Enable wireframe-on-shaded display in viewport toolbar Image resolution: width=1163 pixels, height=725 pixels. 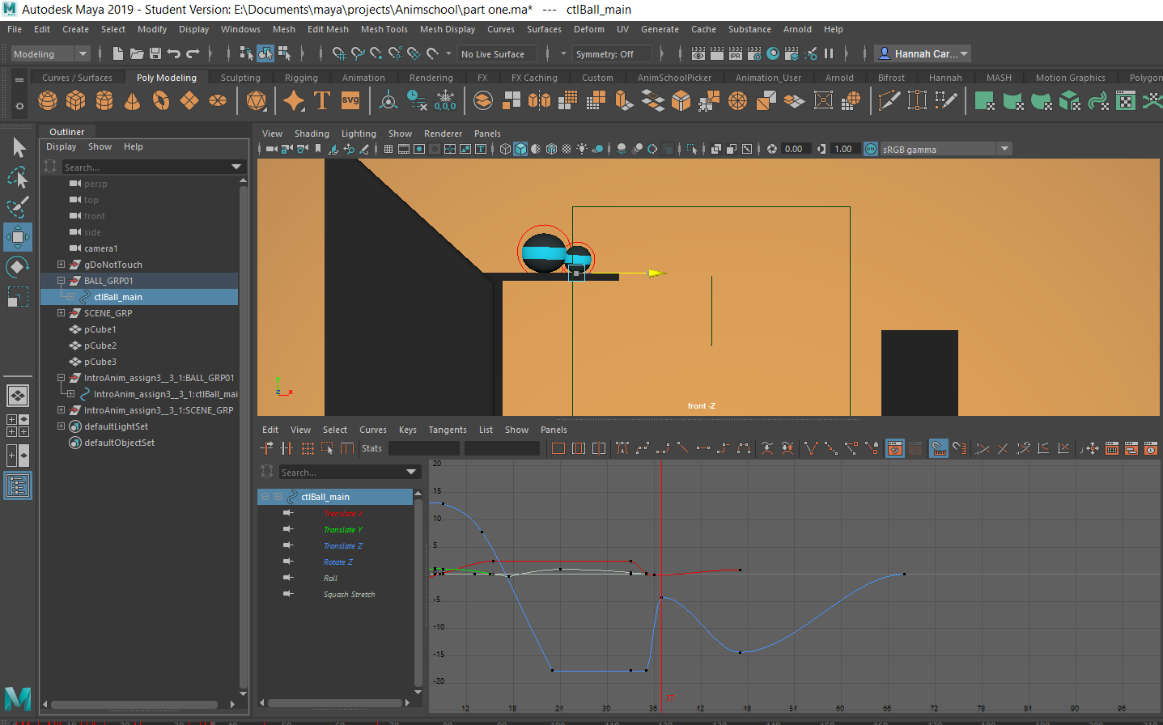click(x=551, y=149)
